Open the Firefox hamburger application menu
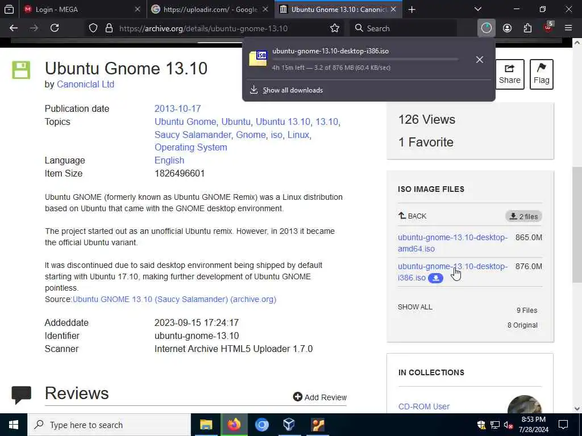This screenshot has height=436, width=582. tap(568, 28)
